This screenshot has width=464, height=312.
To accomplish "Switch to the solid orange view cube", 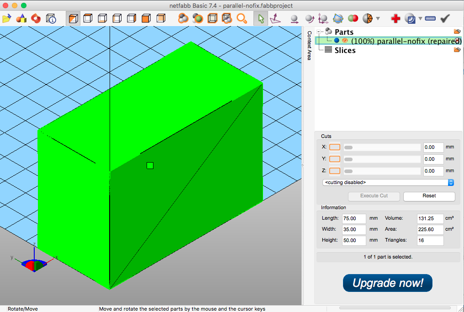I will pos(146,18).
